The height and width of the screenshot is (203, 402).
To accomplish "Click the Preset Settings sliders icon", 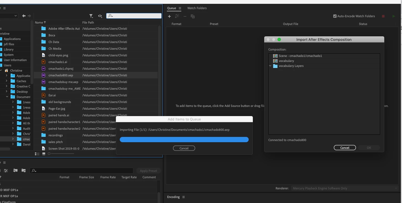I will point(6,171).
